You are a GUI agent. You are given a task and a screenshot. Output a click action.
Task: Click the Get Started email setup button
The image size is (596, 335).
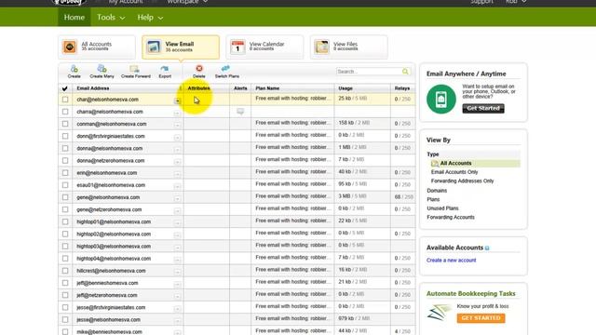pyautogui.click(x=483, y=108)
